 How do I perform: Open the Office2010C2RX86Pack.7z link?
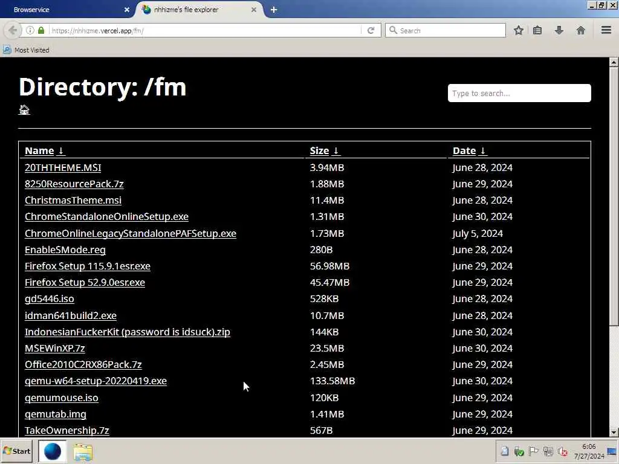(83, 364)
